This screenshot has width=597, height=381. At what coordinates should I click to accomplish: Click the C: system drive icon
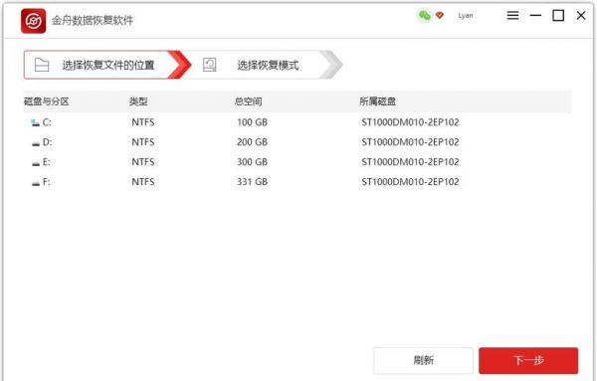36,122
